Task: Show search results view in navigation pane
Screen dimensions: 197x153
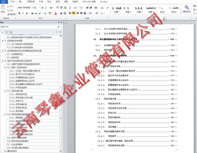Action: [11, 32]
